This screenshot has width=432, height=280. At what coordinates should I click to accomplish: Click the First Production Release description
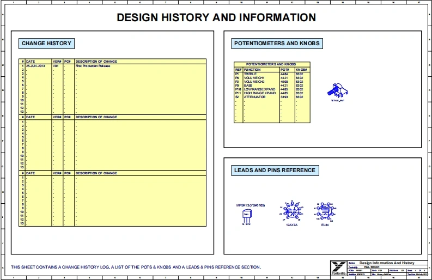pos(93,66)
